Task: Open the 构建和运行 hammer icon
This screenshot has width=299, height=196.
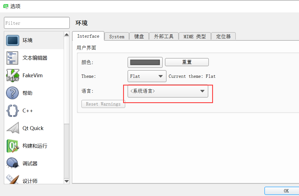Action: pyautogui.click(x=13, y=146)
